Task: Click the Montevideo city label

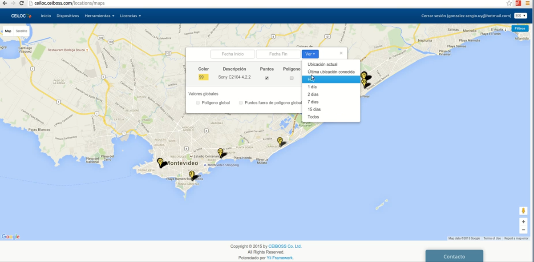Action: pos(182,163)
